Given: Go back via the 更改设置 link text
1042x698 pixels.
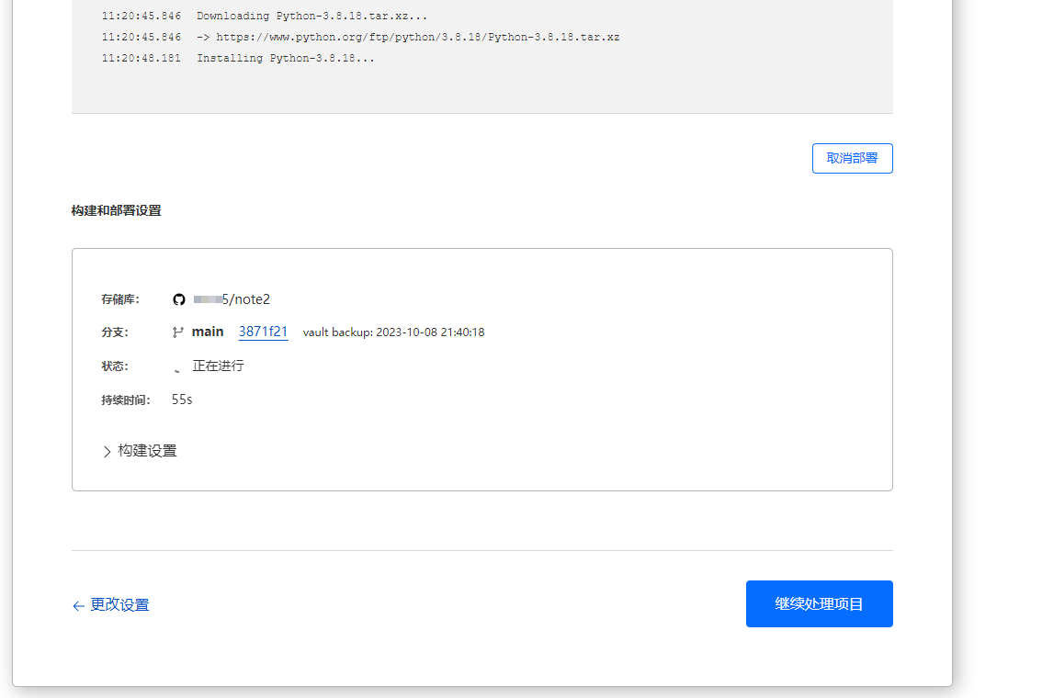Looking at the screenshot, I should tap(119, 605).
